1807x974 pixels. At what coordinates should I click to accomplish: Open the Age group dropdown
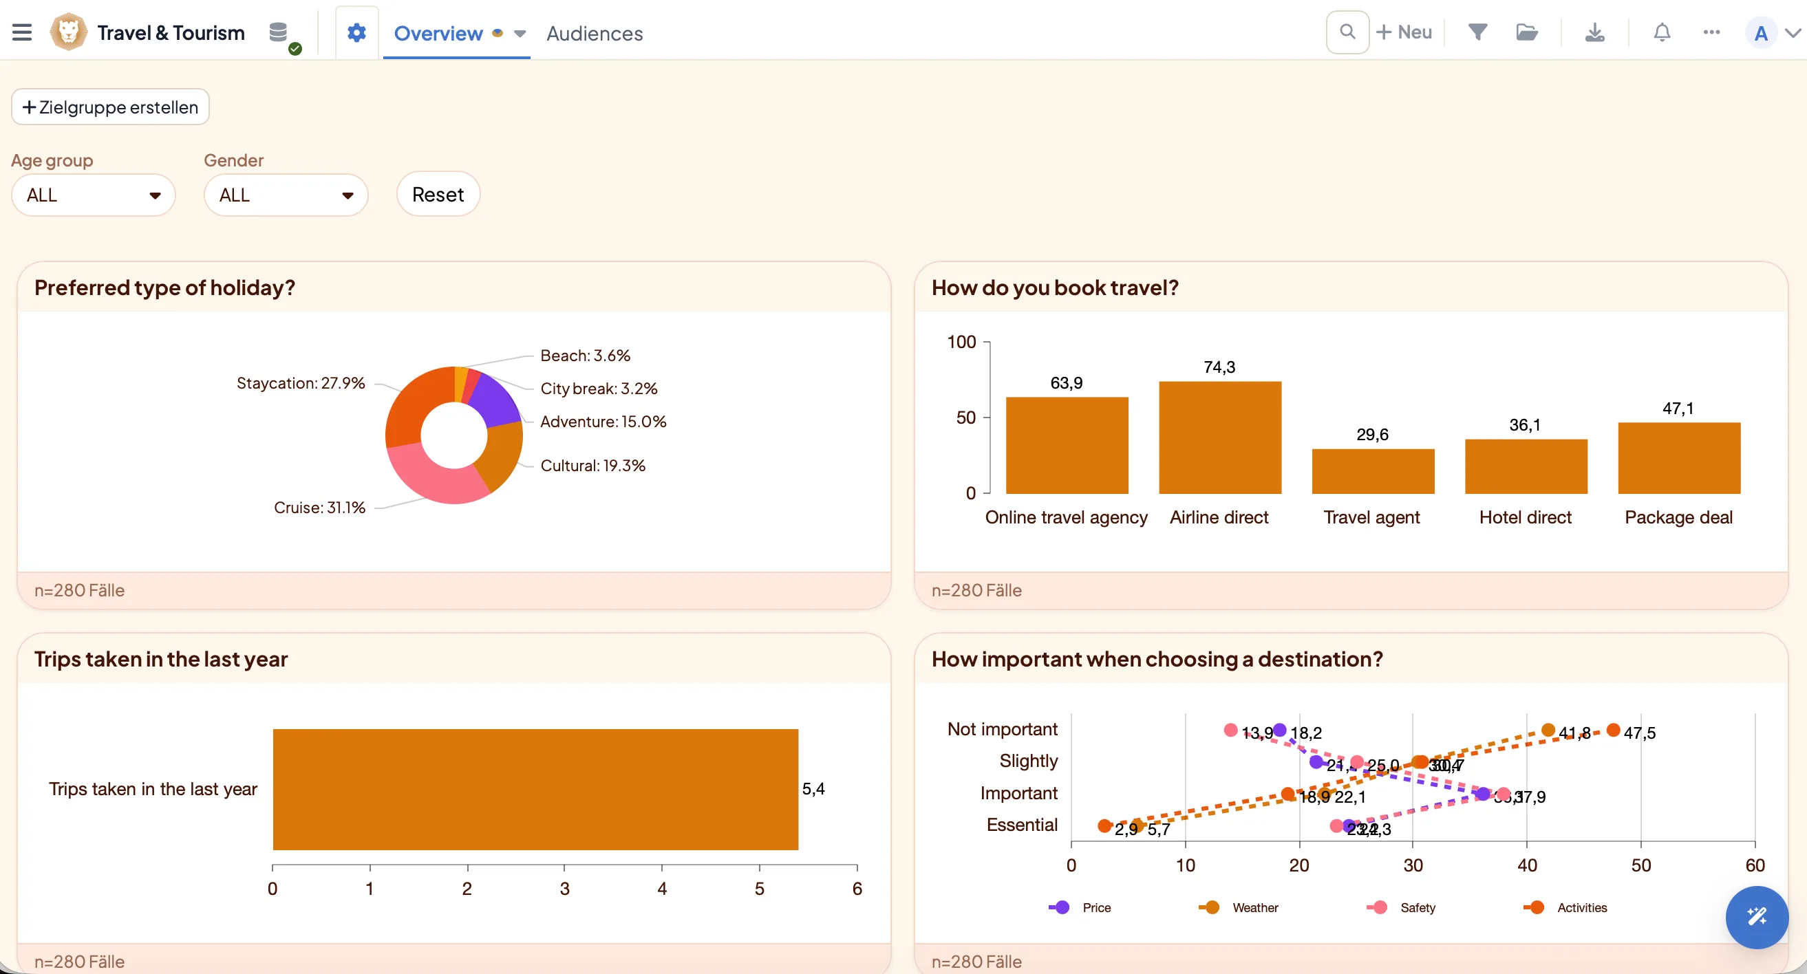[x=94, y=195]
